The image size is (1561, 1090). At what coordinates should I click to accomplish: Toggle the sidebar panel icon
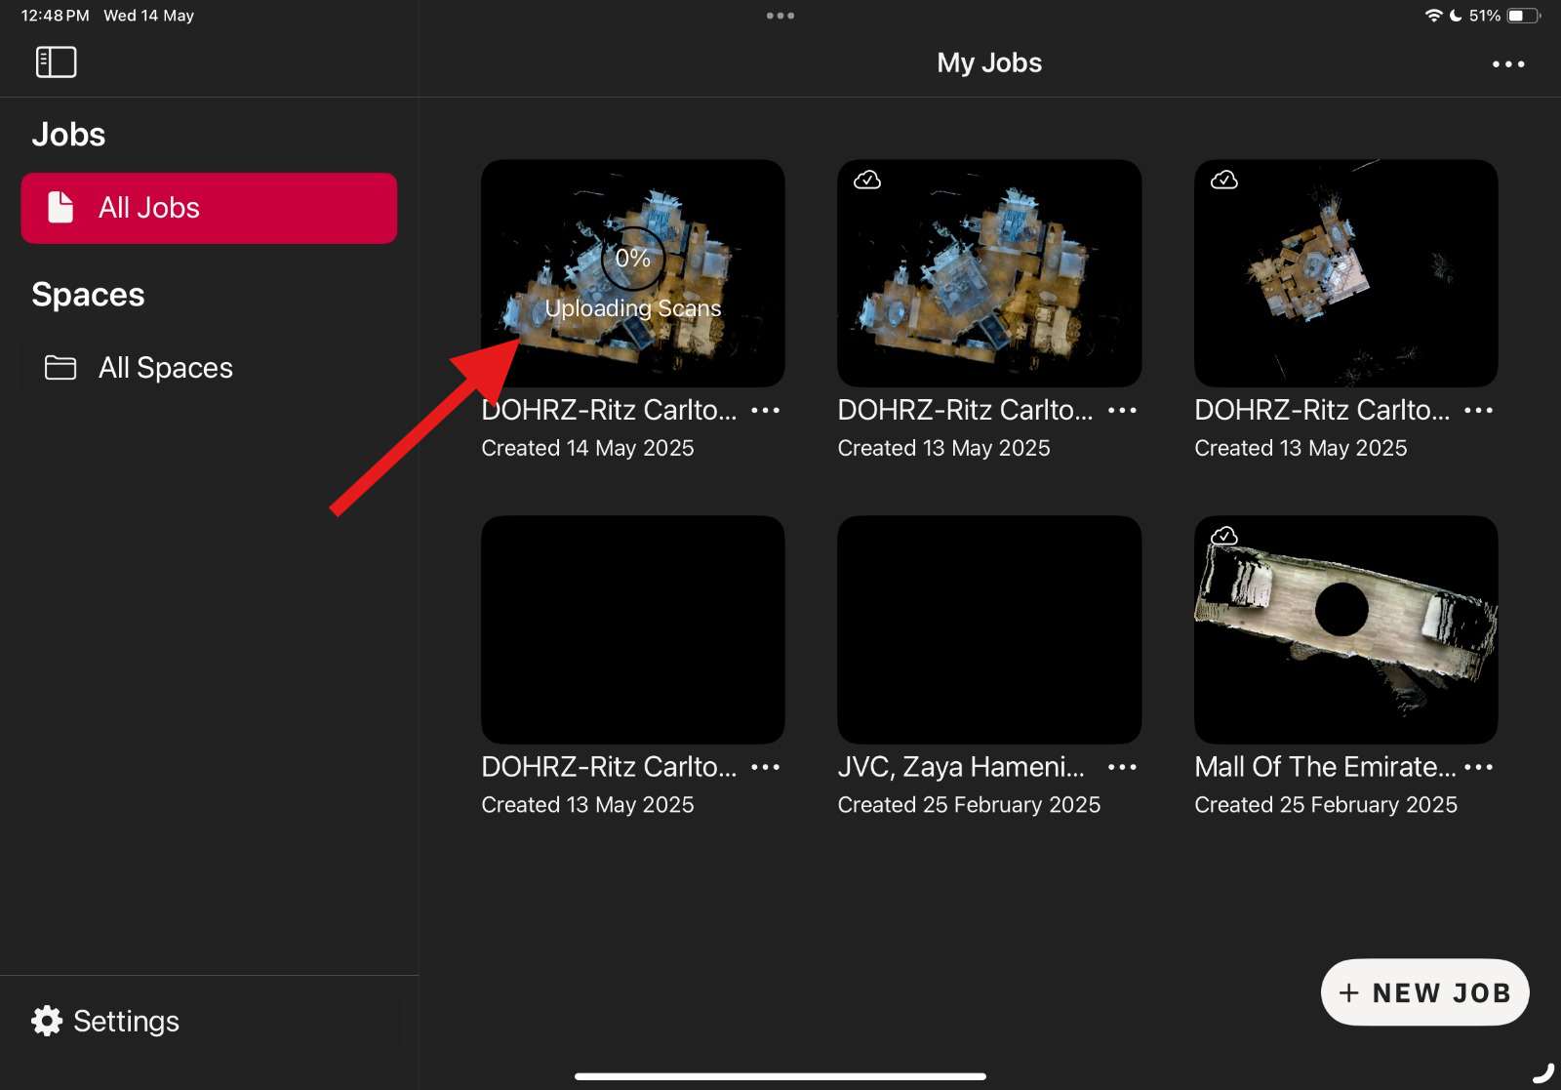56,62
